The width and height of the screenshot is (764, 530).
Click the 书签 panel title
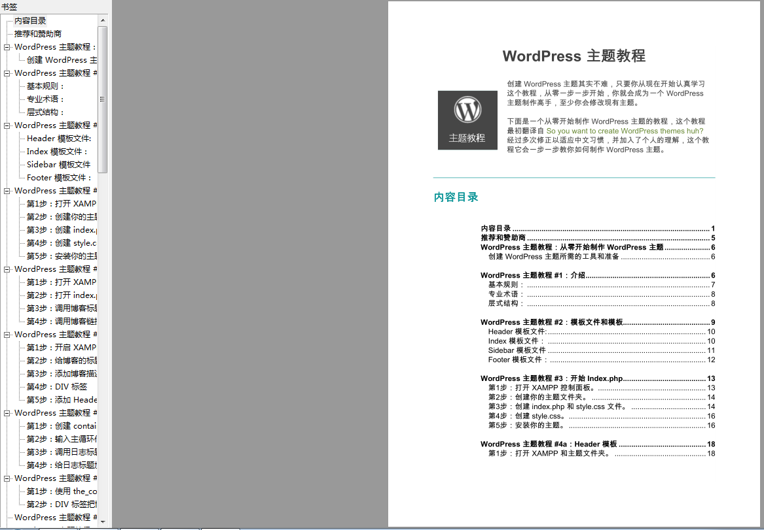pyautogui.click(x=9, y=7)
